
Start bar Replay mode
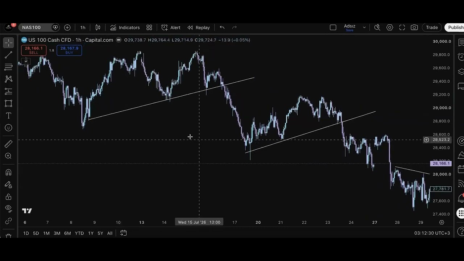pyautogui.click(x=199, y=28)
